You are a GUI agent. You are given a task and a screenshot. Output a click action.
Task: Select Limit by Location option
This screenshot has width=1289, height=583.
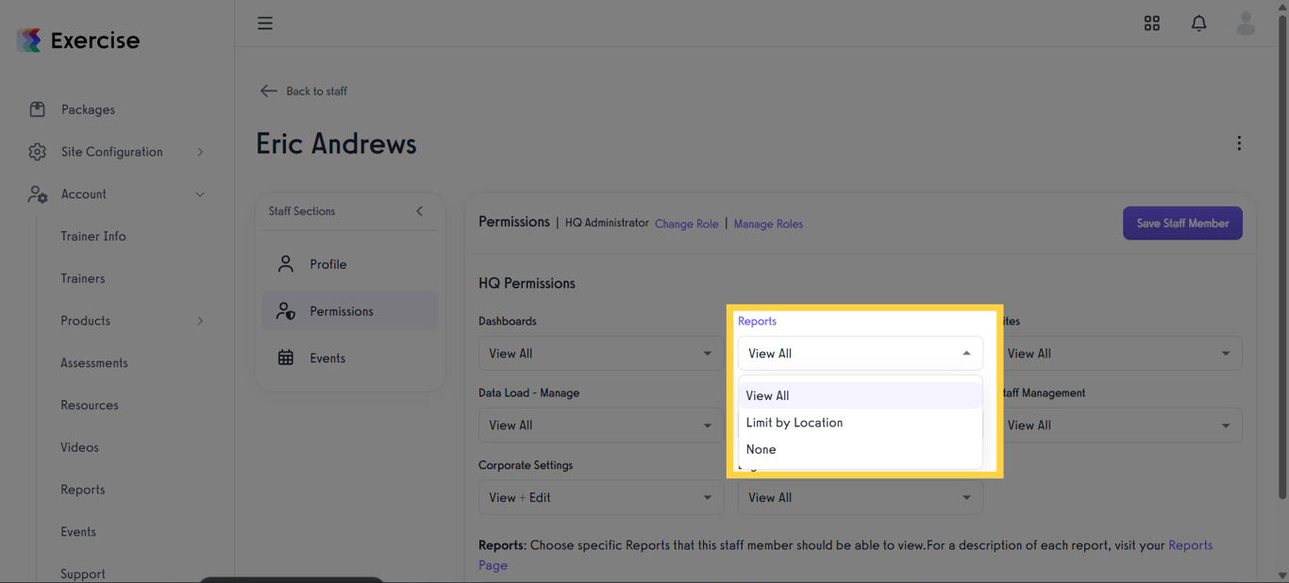point(795,423)
